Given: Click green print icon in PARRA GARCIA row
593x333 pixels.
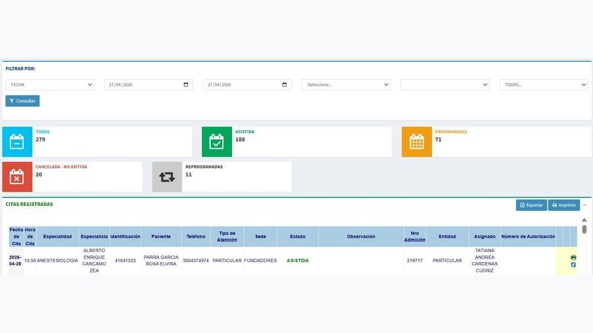Looking at the screenshot, I should click(573, 257).
